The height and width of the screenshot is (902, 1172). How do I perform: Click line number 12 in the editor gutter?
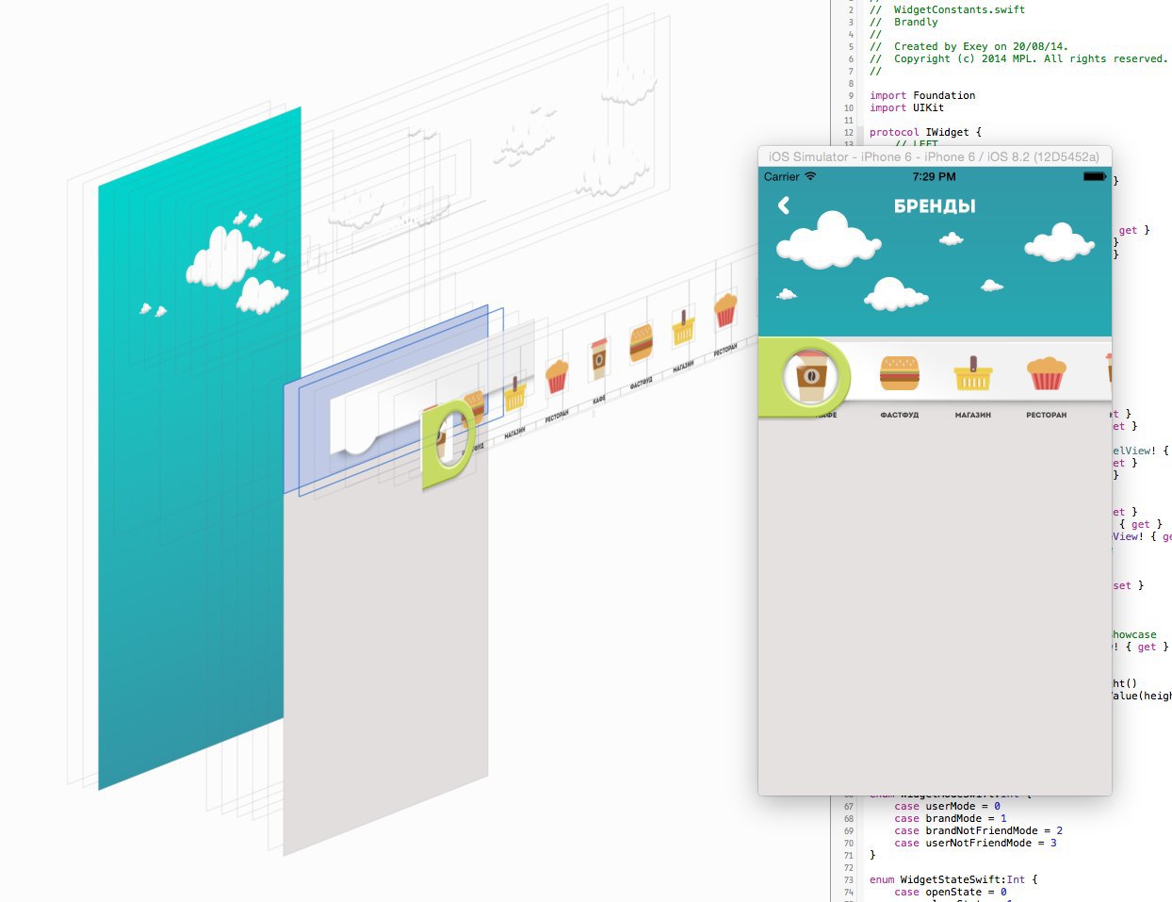(849, 133)
